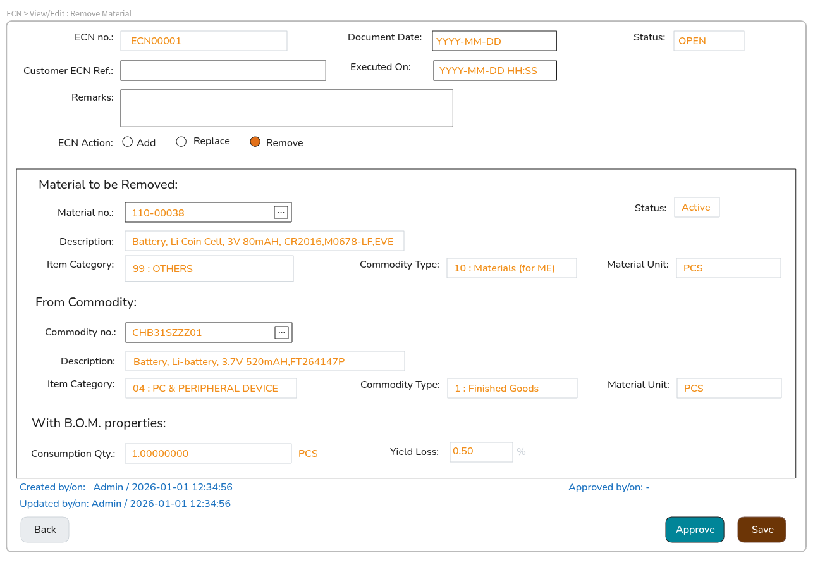The image size is (820, 567).
Task: Click the Battery Li Coin Cell description field
Action: (x=264, y=241)
